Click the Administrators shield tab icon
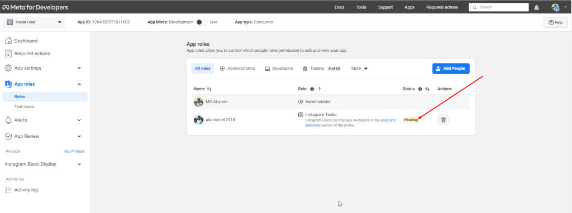This screenshot has width=572, height=213. 222,69
